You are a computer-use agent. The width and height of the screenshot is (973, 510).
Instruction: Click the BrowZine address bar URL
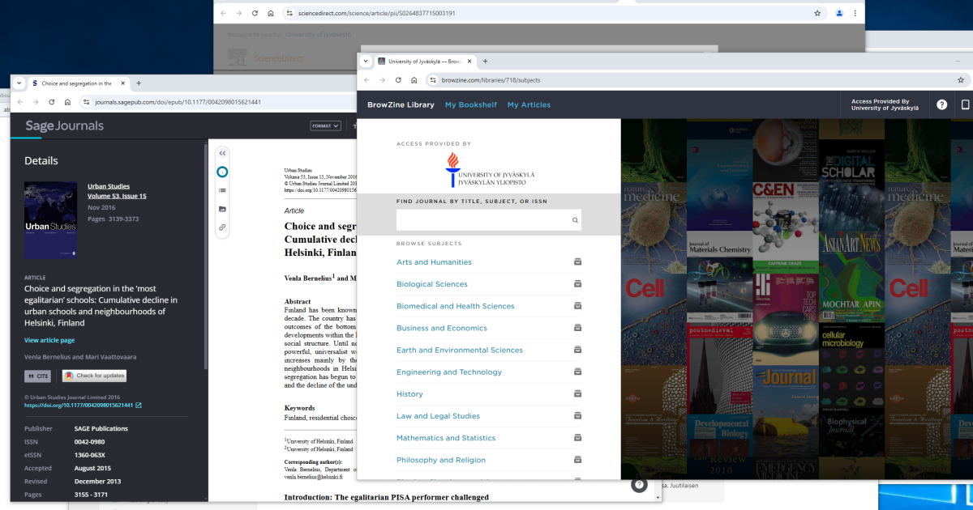[491, 80]
